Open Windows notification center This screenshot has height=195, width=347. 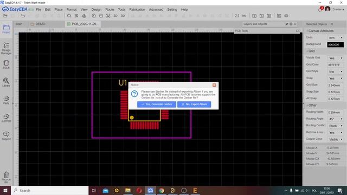click(340, 190)
